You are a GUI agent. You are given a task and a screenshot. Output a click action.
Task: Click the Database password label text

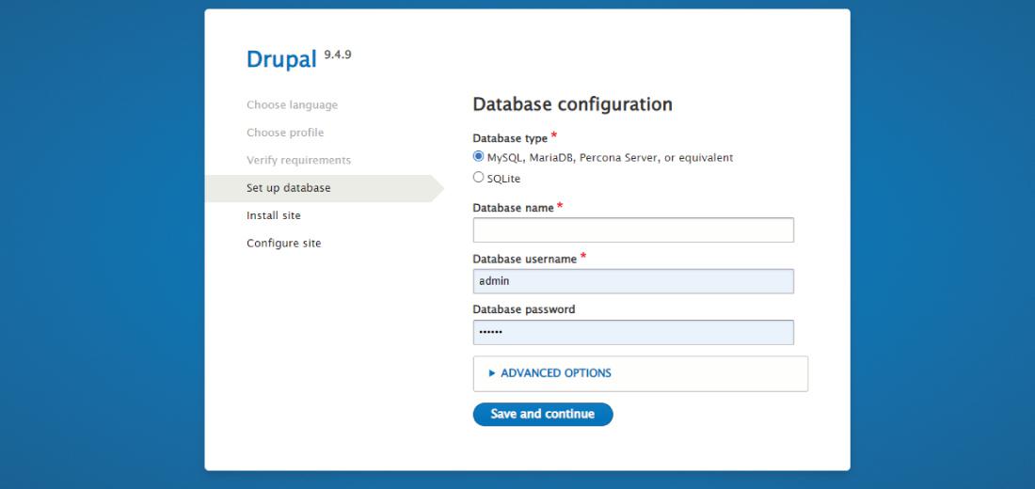(523, 309)
